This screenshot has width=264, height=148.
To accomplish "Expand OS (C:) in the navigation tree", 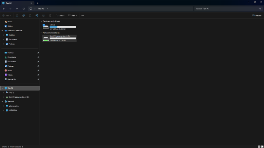I will 3,92.
